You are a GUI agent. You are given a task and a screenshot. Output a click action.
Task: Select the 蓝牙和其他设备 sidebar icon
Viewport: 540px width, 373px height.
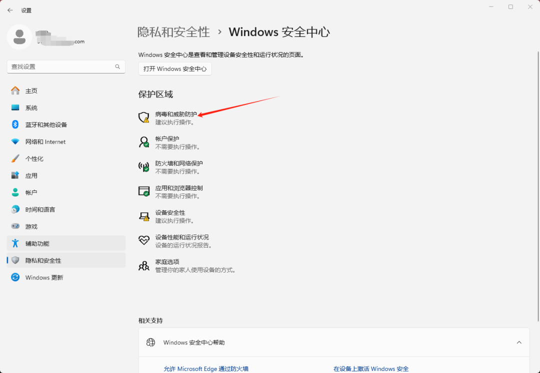coord(15,124)
